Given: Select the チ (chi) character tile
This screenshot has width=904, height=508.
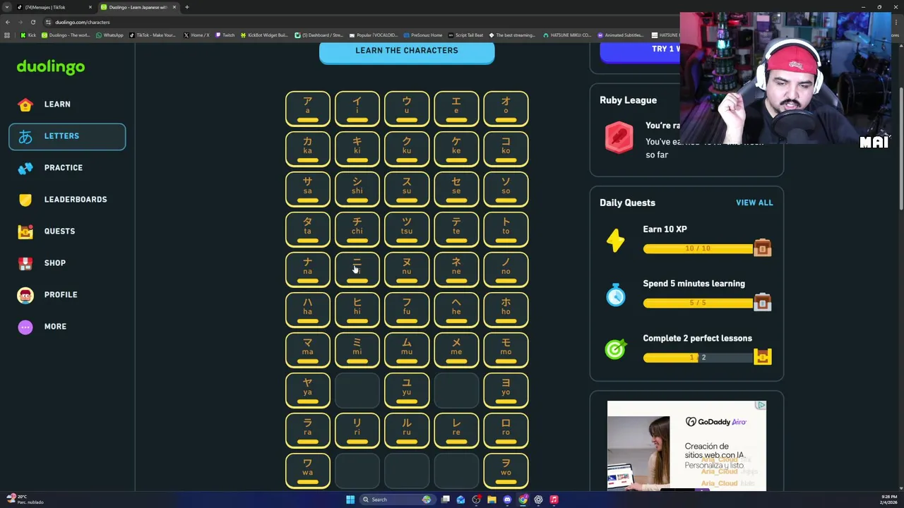Looking at the screenshot, I should tap(357, 229).
